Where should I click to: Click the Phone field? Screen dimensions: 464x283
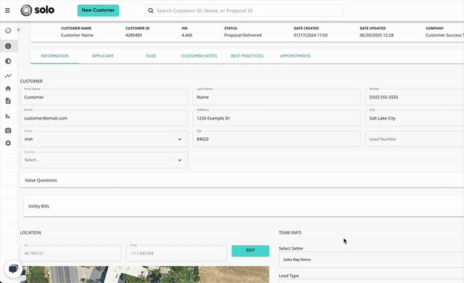415,97
